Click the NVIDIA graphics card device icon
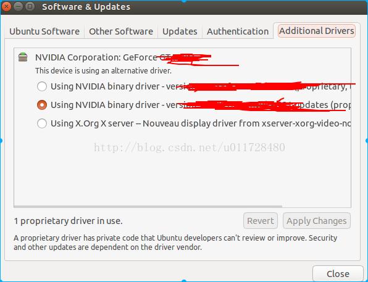 [23, 57]
